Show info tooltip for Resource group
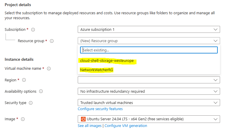The height and width of the screenshot is (129, 230). 52,41
